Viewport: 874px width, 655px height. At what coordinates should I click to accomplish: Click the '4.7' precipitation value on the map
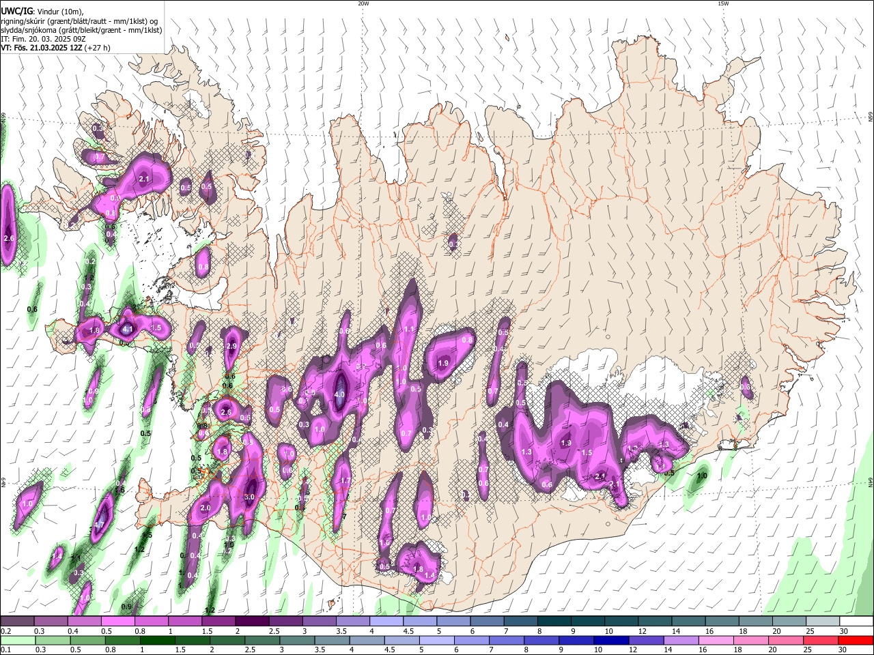pos(99,525)
